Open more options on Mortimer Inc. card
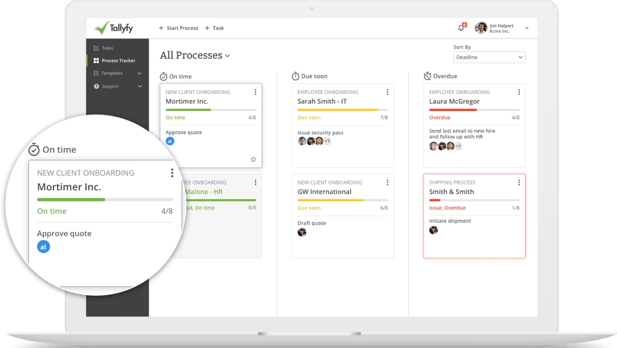The height and width of the screenshot is (348, 617). (255, 92)
